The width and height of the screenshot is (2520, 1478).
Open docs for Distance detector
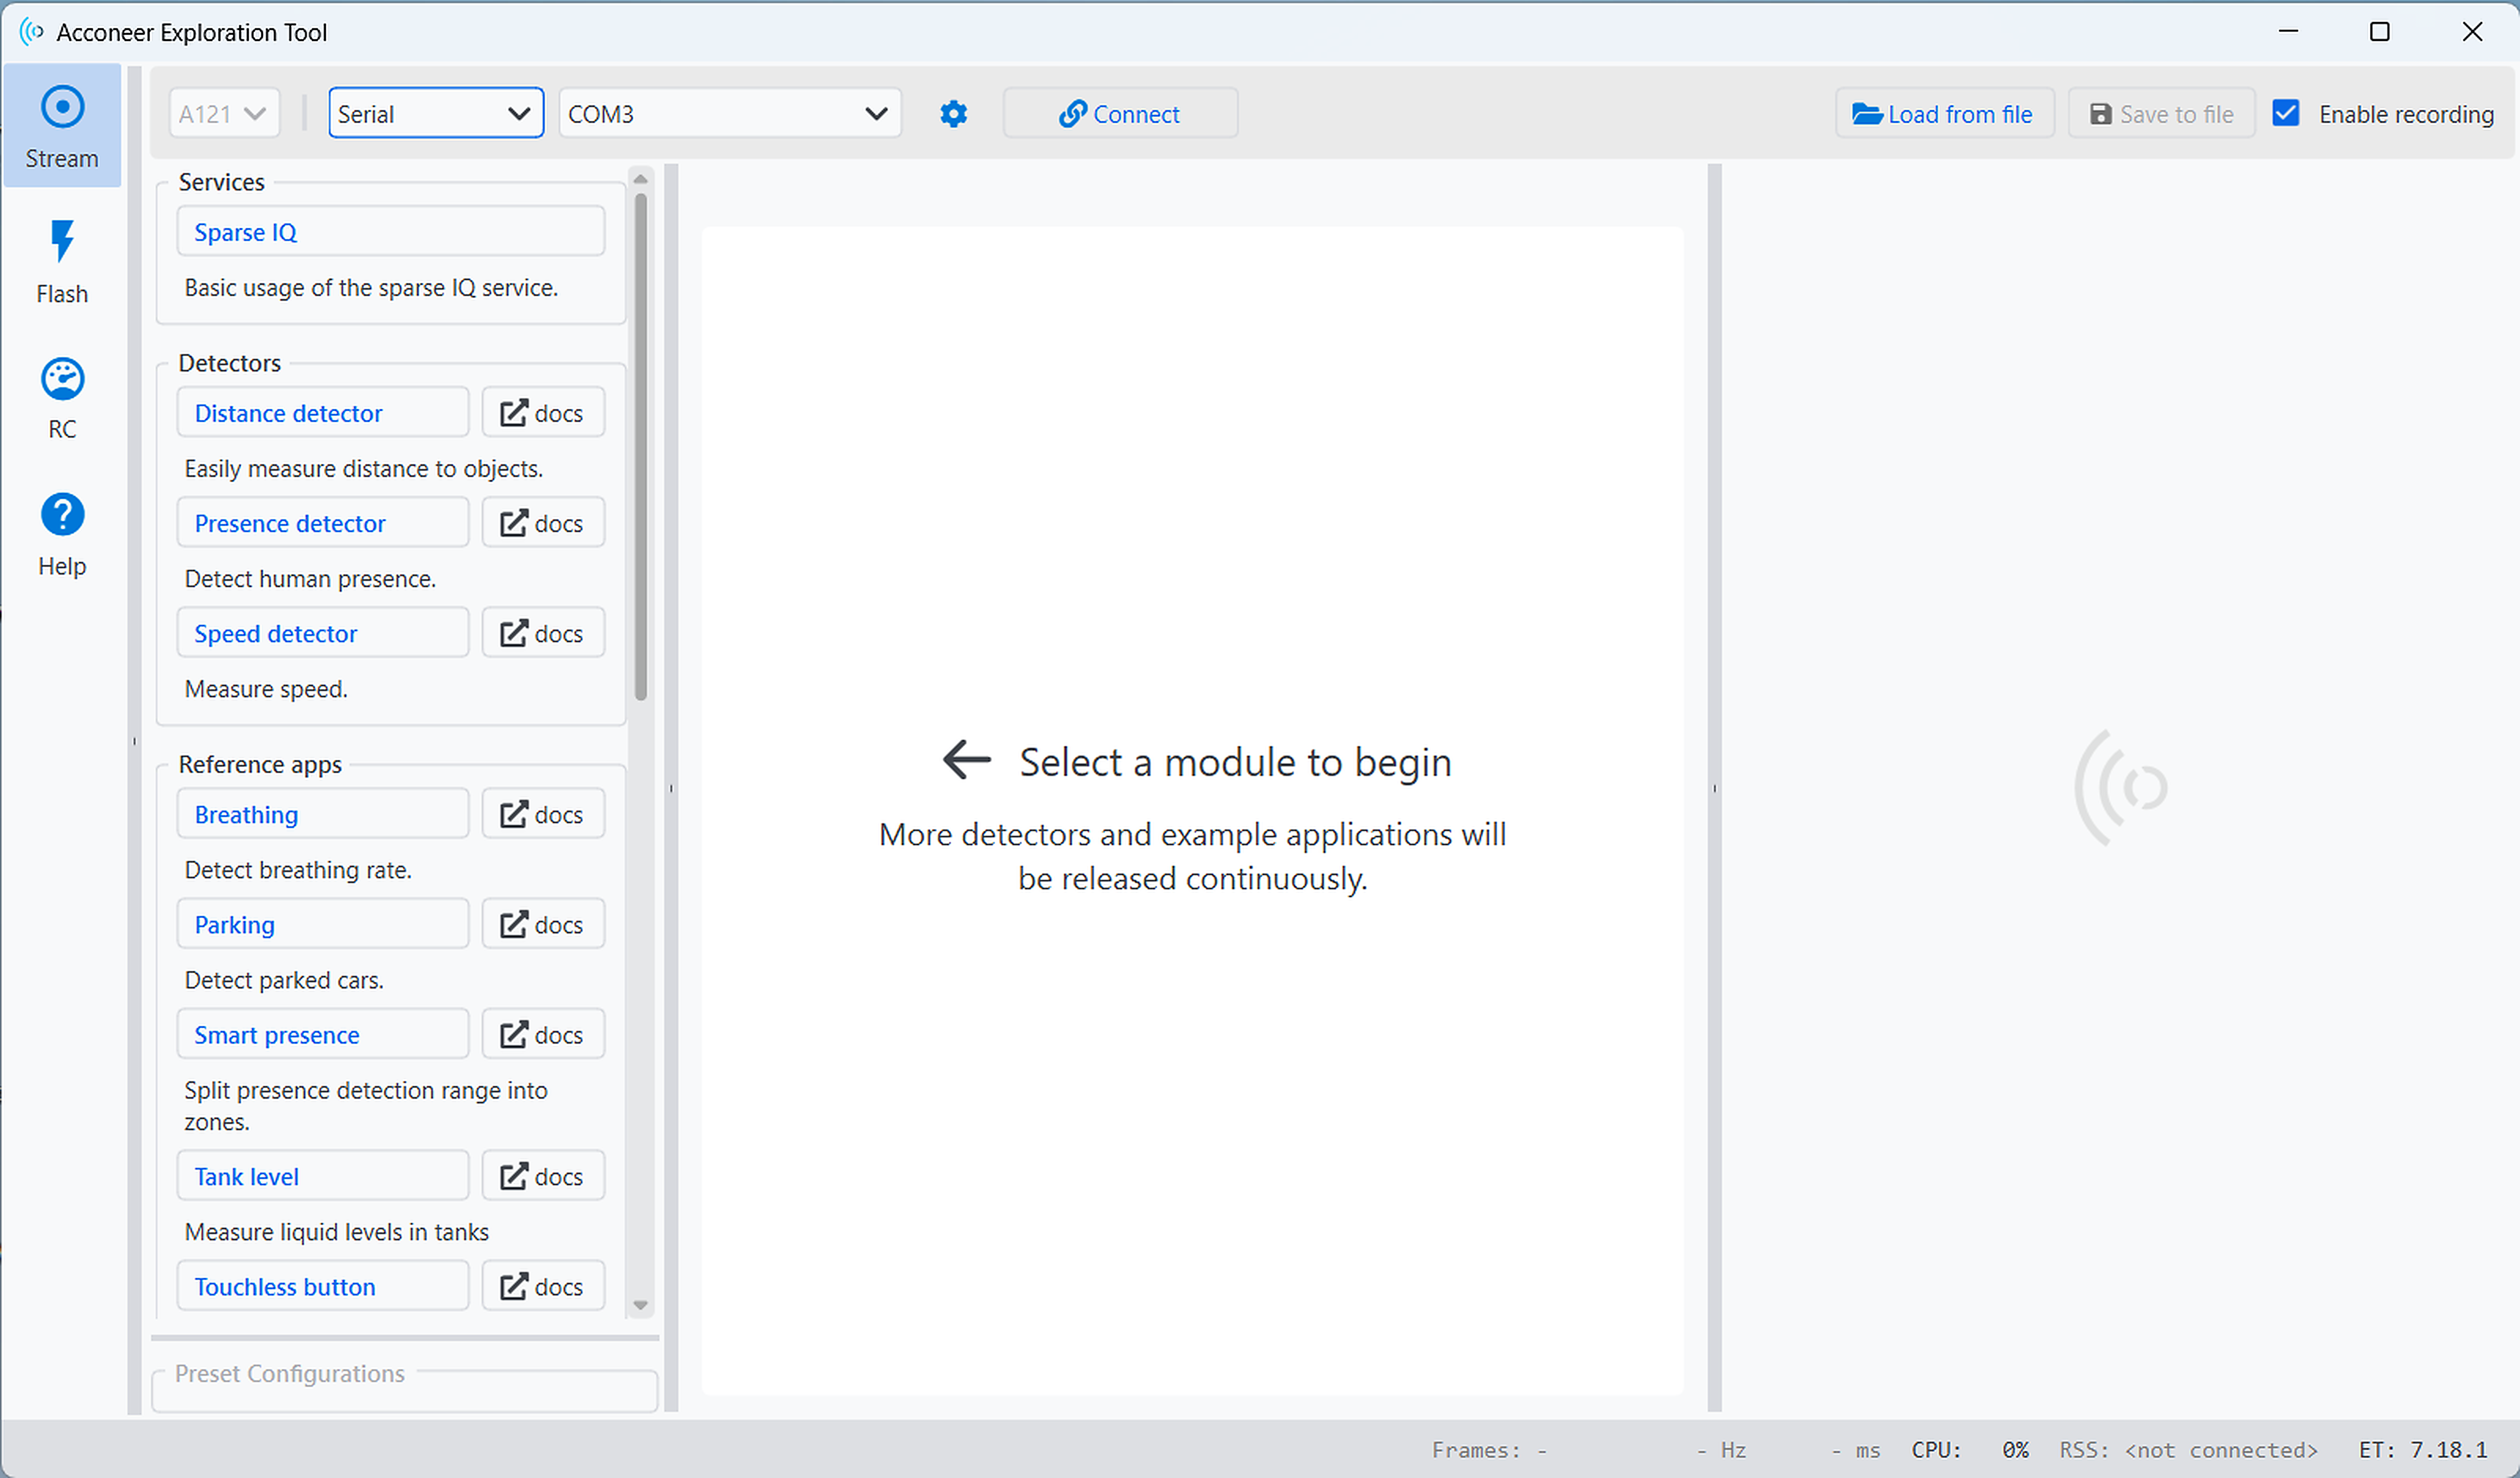[543, 413]
